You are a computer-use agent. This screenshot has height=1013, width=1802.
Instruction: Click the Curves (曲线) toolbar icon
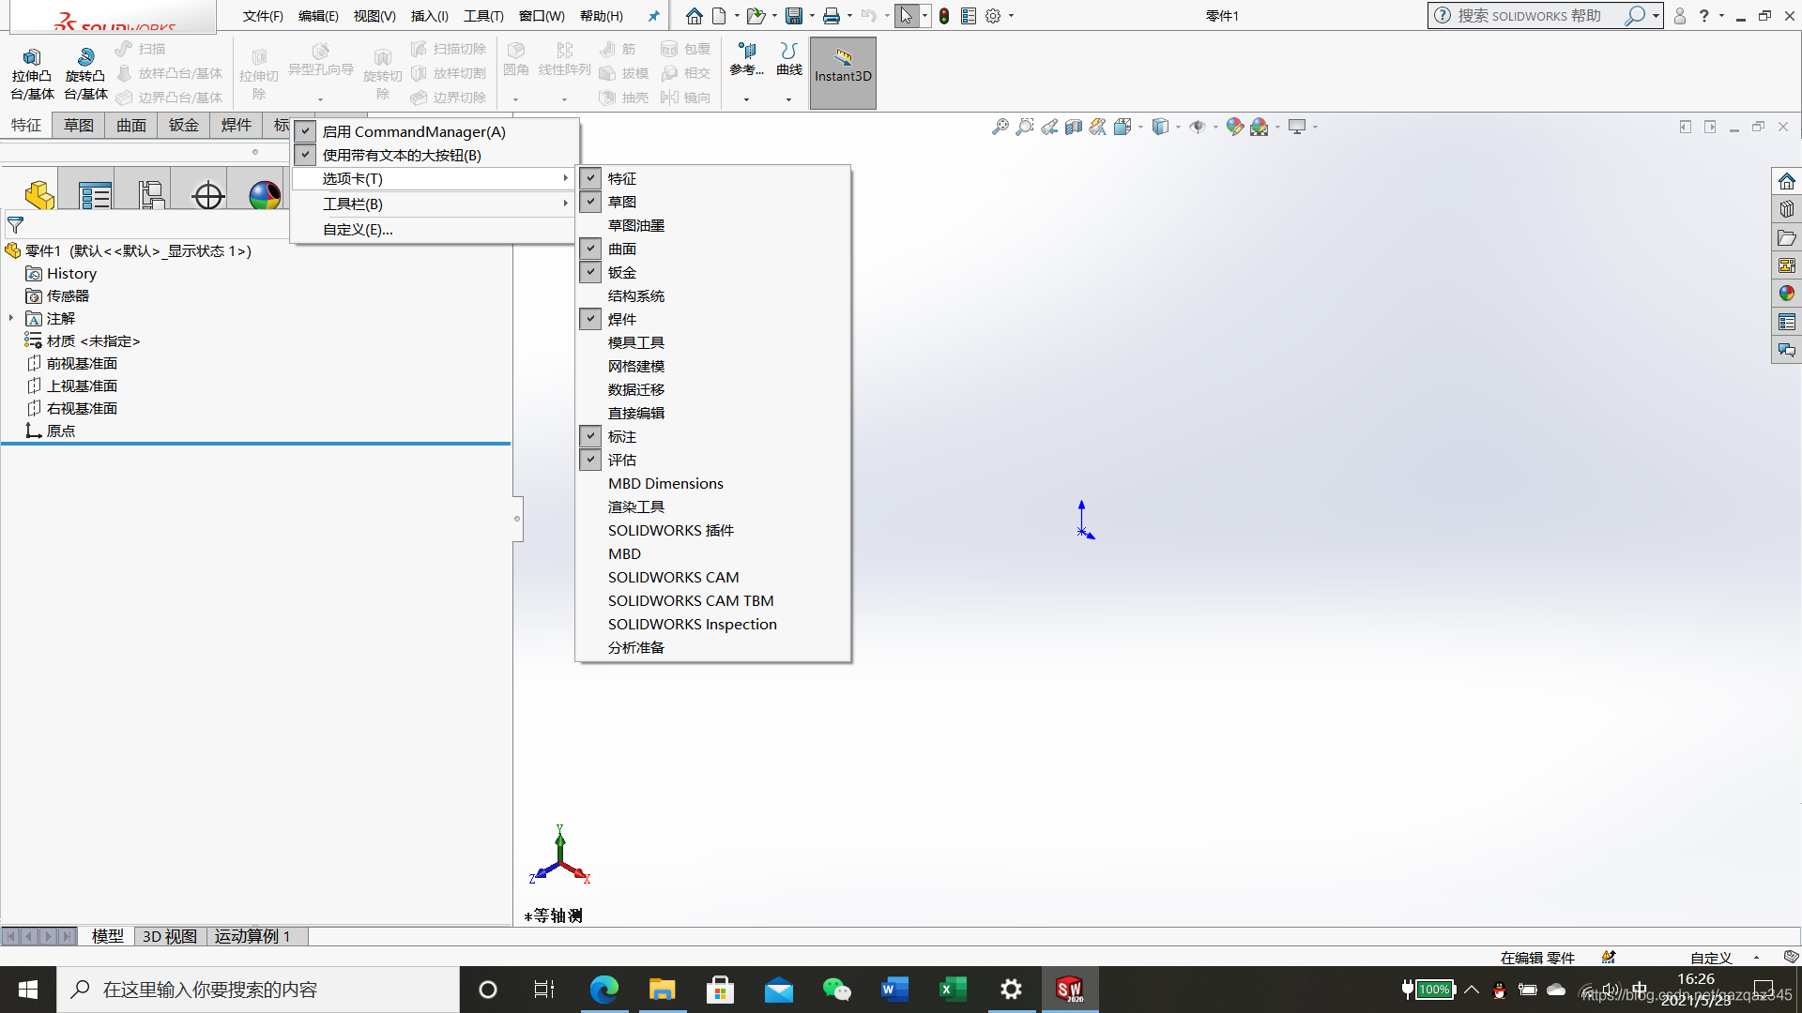tap(788, 58)
